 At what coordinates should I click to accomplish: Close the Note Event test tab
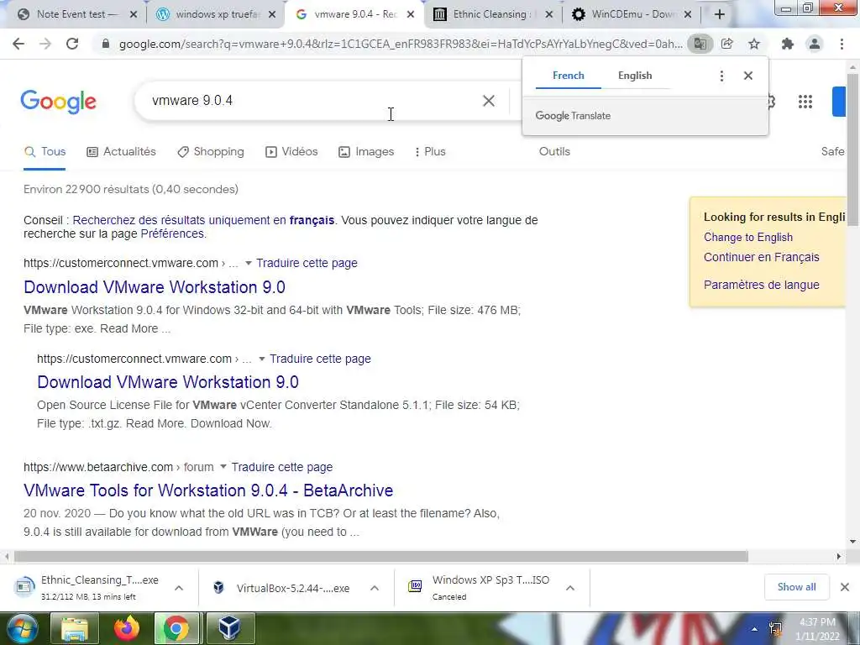[x=134, y=15]
